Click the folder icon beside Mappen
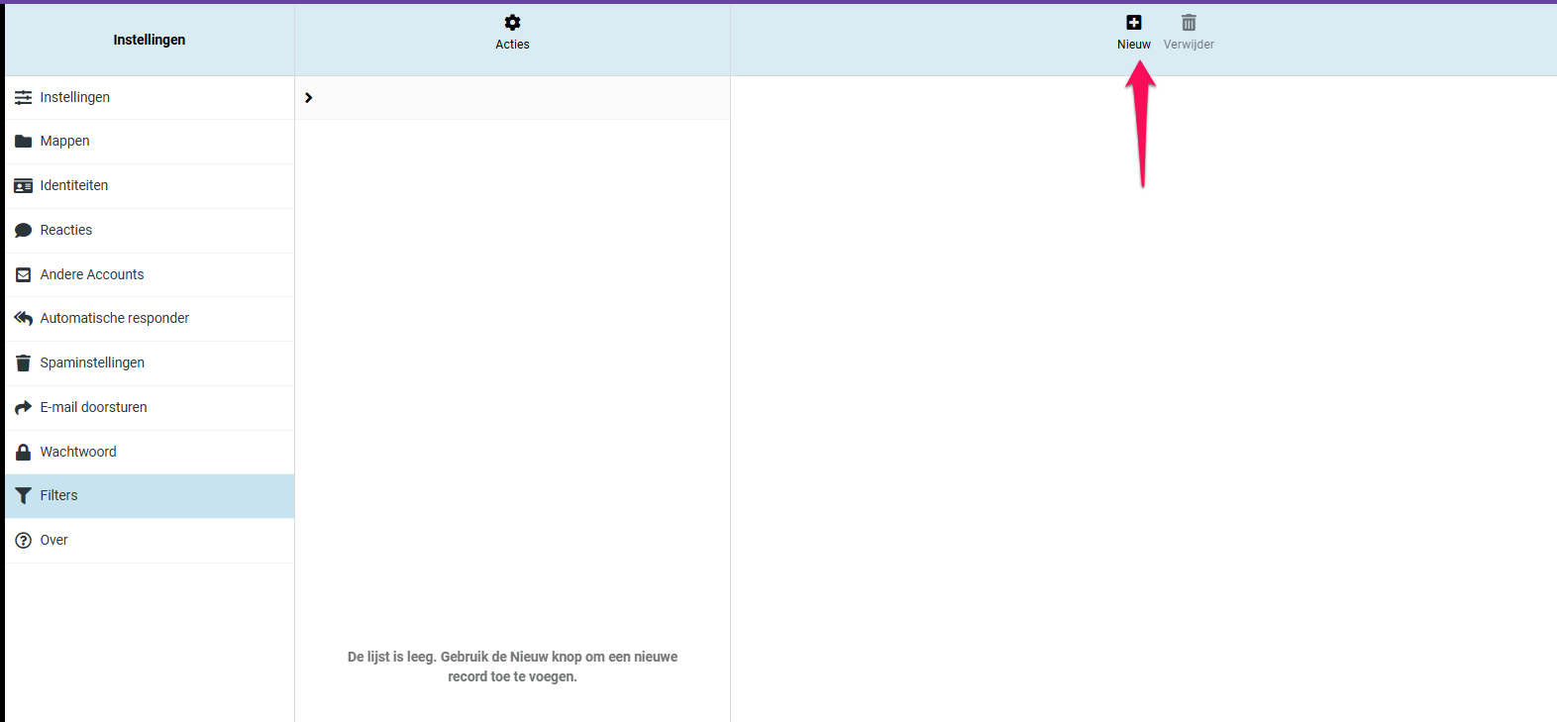Image resolution: width=1557 pixels, height=722 pixels. (23, 142)
